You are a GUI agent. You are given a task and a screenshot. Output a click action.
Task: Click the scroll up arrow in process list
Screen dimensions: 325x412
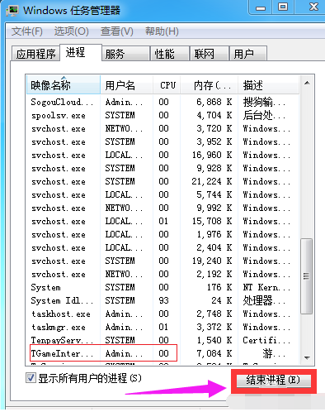307,83
